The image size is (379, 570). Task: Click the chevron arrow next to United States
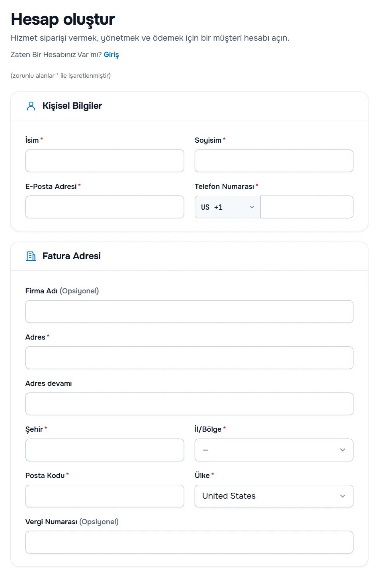(342, 496)
